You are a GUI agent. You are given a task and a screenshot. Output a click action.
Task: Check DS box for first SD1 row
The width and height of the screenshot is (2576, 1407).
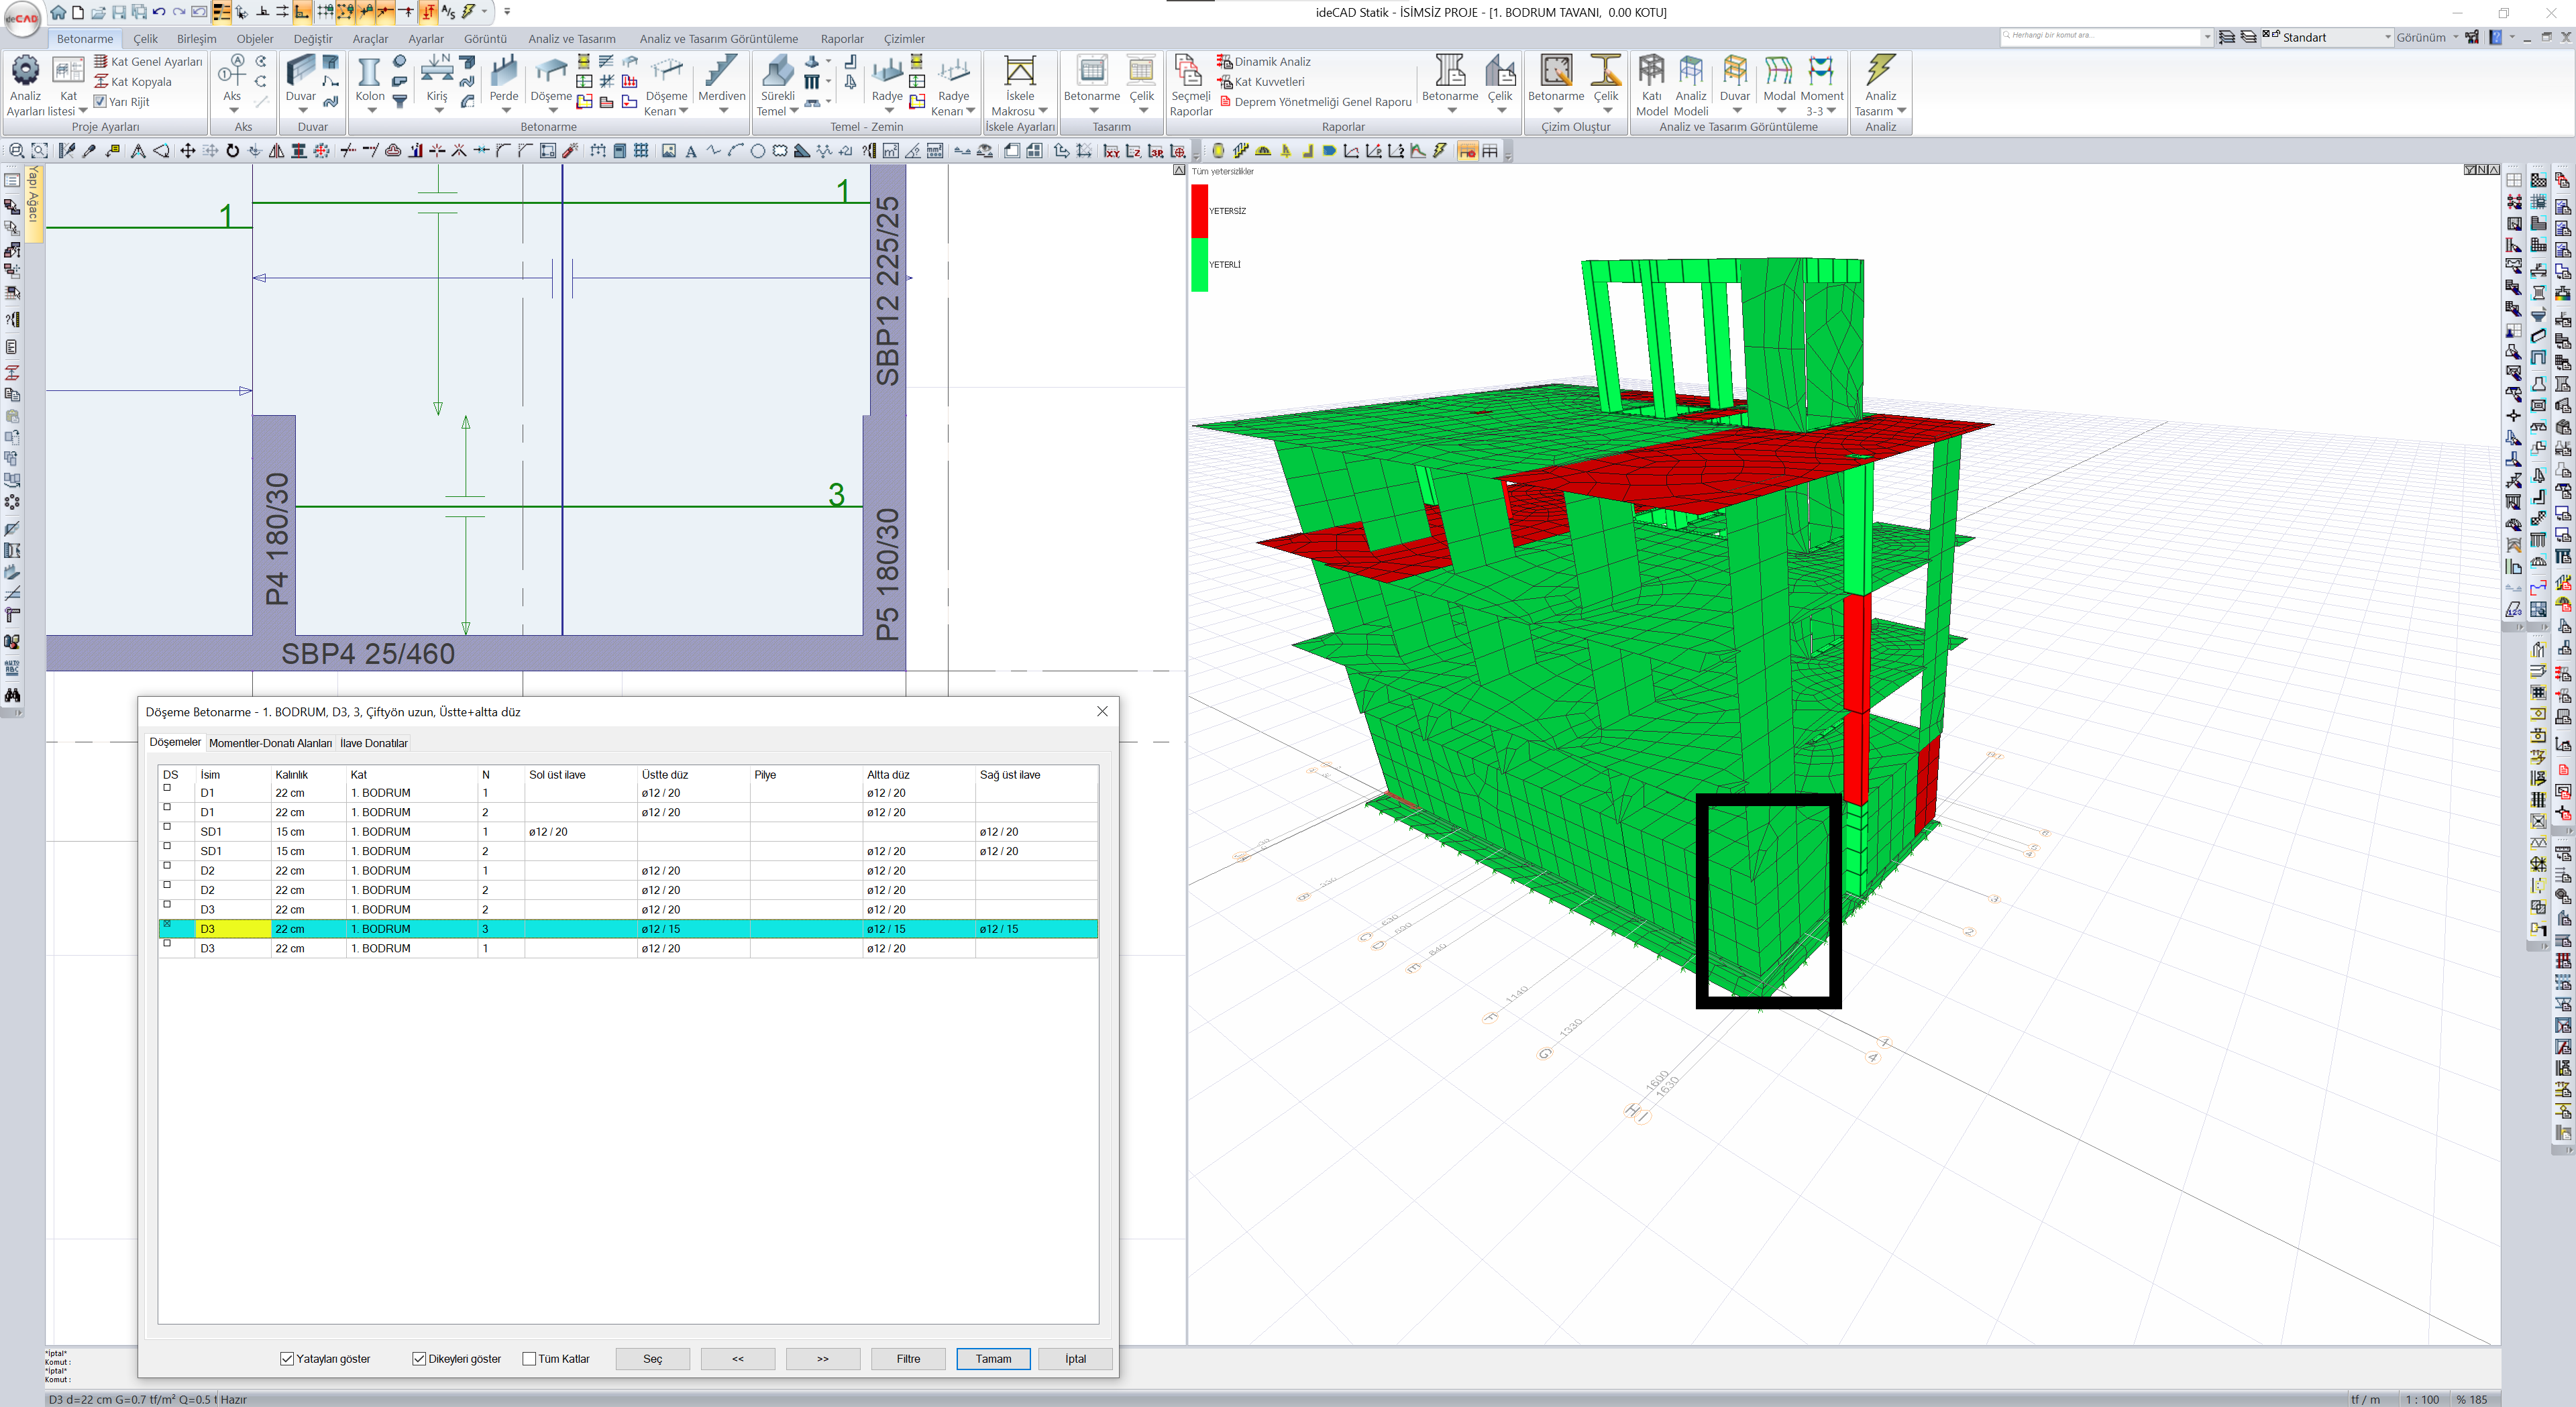[x=167, y=827]
